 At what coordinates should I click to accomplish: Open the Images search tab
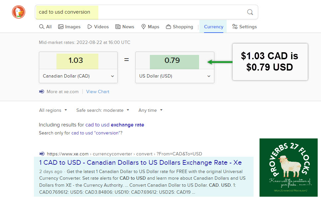(69, 27)
